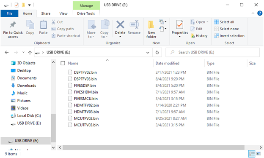Viewport: 264px width, 158px height.
Task: Select file MCUTFV03.bin
Action: pos(86,125)
